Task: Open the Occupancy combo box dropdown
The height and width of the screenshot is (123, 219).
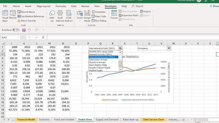Action: click(x=169, y=48)
